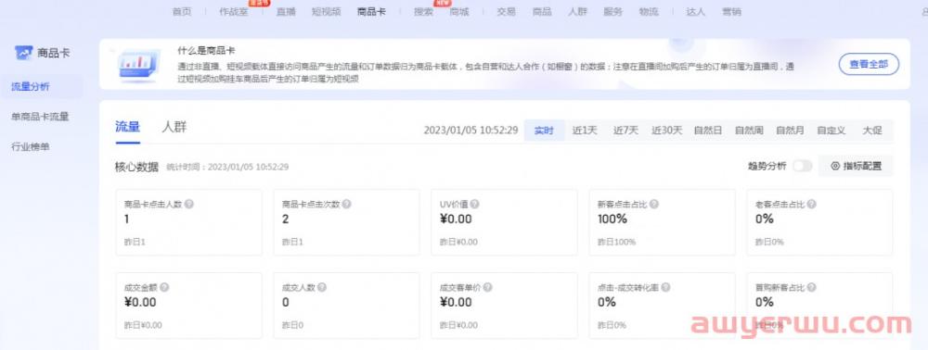The height and width of the screenshot is (350, 928).
Task: Click the 商品卡点击人数 metric card
Action: [x=188, y=222]
